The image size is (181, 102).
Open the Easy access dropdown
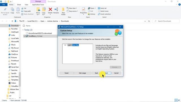click(72, 11)
